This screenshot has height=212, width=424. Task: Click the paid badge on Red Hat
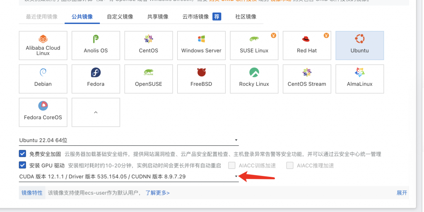[x=326, y=35]
